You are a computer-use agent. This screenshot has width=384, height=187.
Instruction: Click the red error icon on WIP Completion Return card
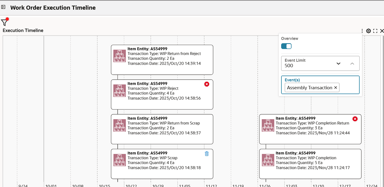click(355, 119)
